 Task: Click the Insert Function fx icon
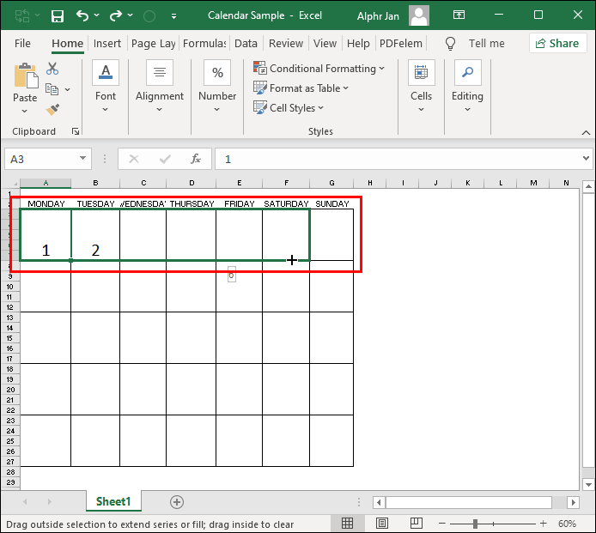[x=196, y=159]
